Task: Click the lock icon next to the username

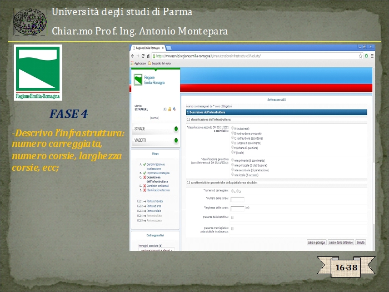Action: click(x=169, y=109)
